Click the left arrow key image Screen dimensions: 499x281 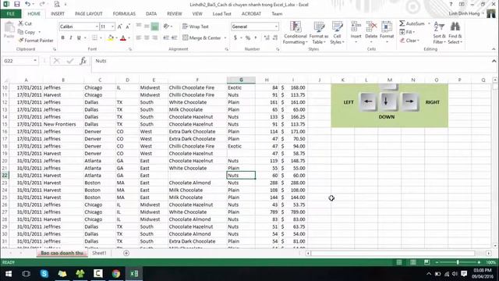click(x=368, y=102)
